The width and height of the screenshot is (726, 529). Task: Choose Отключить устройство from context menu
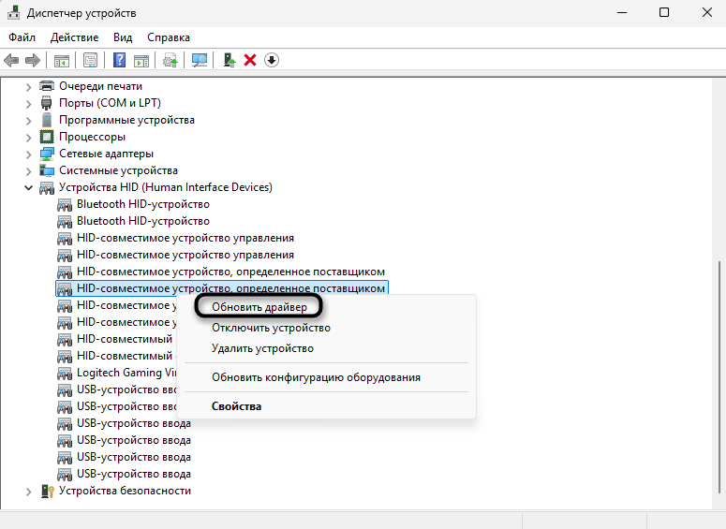(x=271, y=328)
